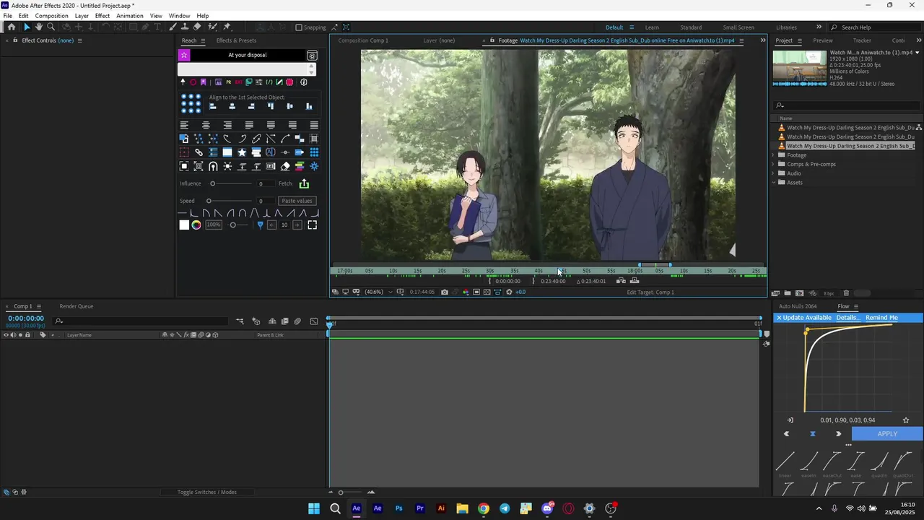The height and width of the screenshot is (520, 924).
Task: Click the white color swatch in Reach
Action: pyautogui.click(x=184, y=225)
